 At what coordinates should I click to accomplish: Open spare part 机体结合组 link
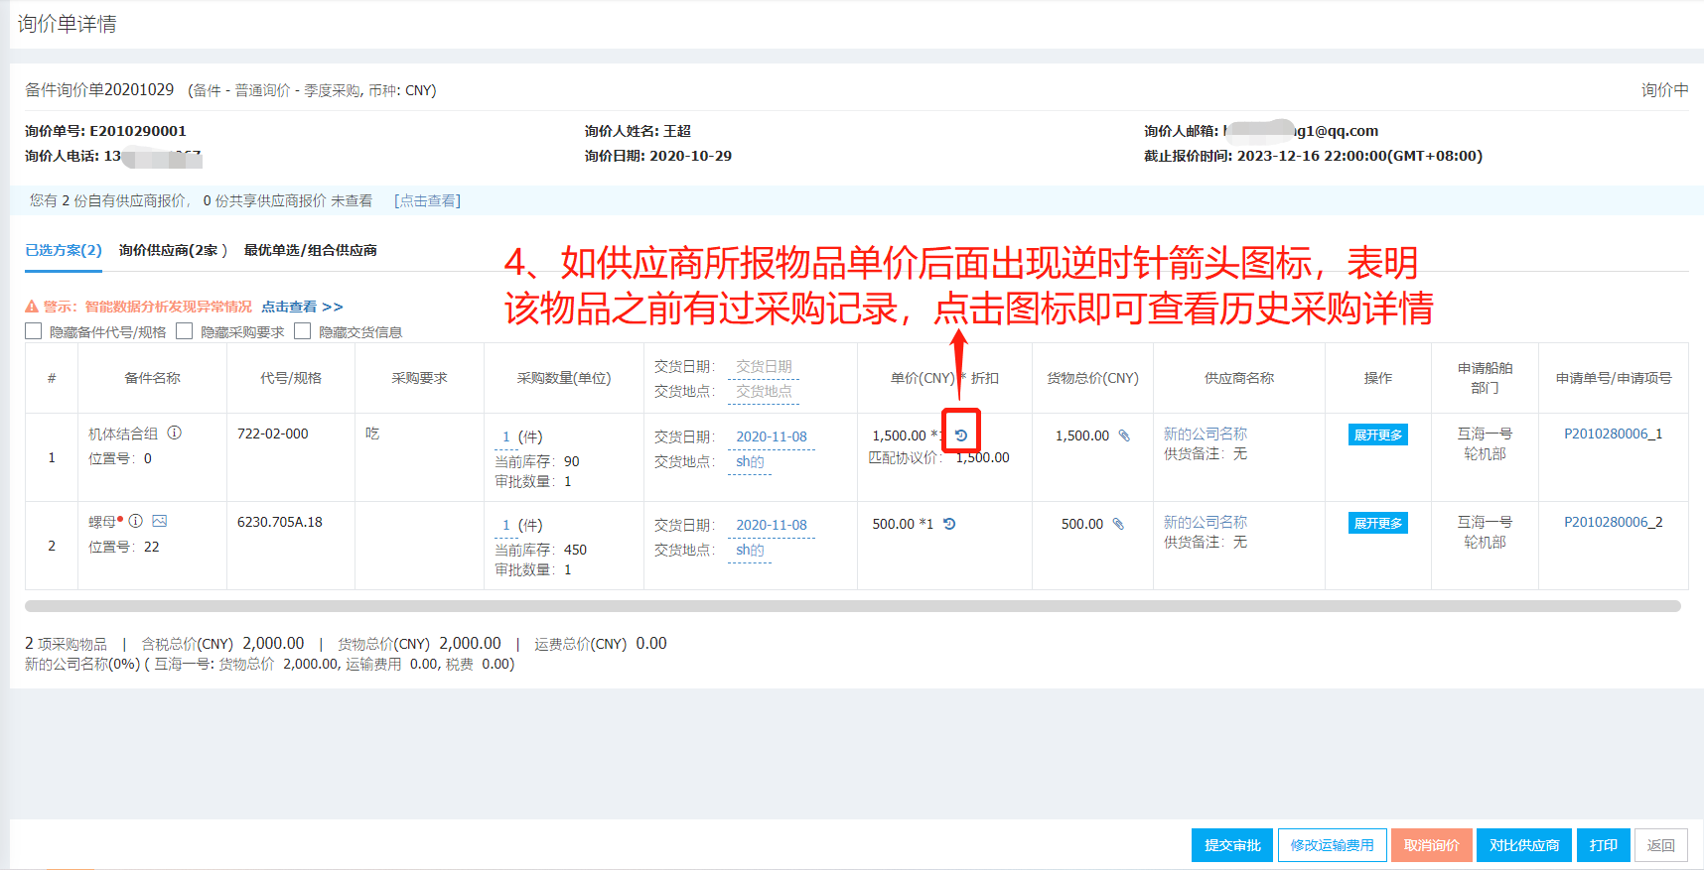click(x=123, y=434)
